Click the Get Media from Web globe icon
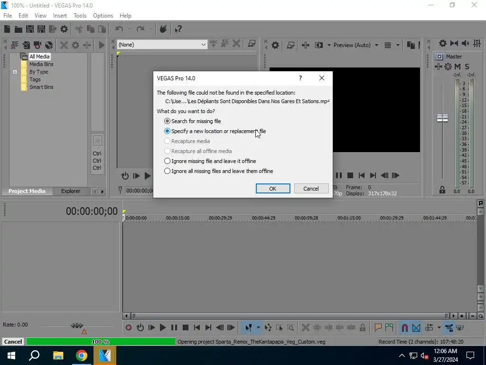This screenshot has width=486, height=365. point(49,45)
